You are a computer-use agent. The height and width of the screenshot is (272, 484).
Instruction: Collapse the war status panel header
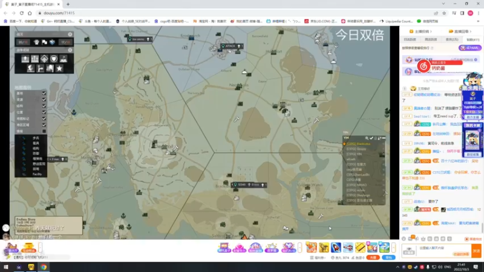point(70,34)
